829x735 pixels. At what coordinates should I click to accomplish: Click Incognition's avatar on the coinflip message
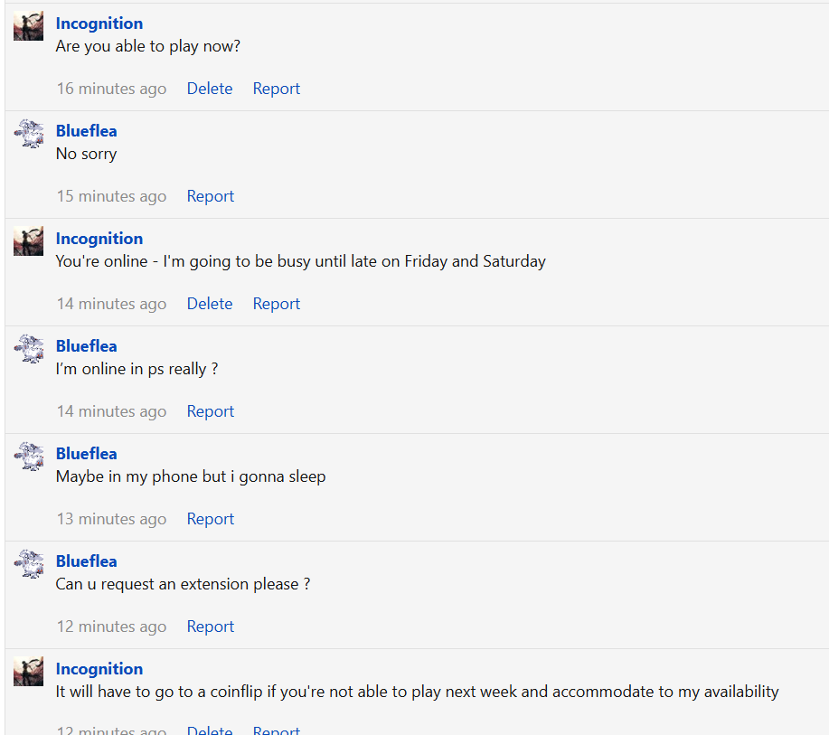(x=29, y=672)
